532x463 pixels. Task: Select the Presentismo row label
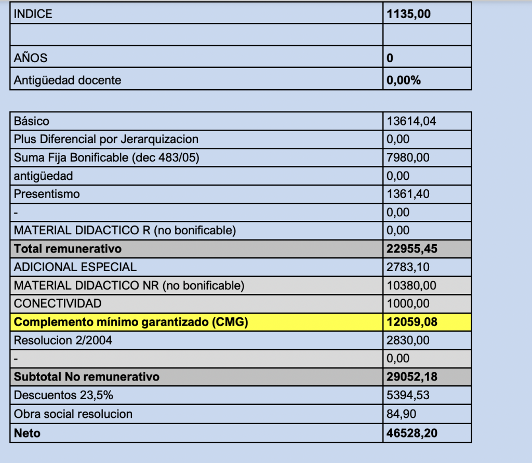[x=47, y=194]
